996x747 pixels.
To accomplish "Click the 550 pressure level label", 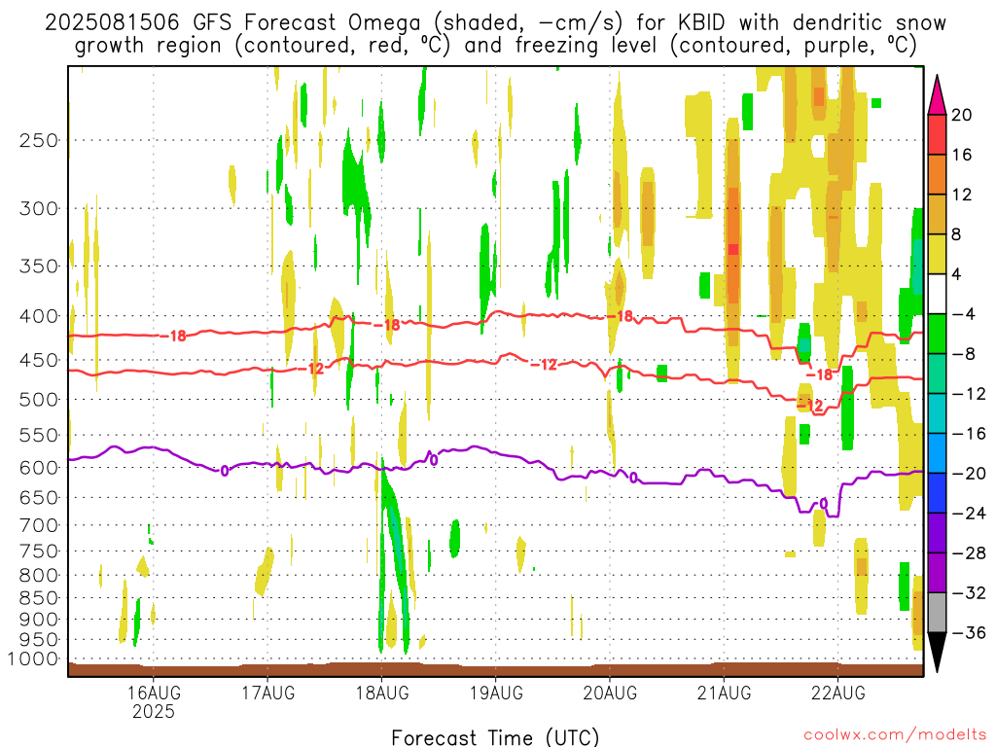I will (39, 435).
